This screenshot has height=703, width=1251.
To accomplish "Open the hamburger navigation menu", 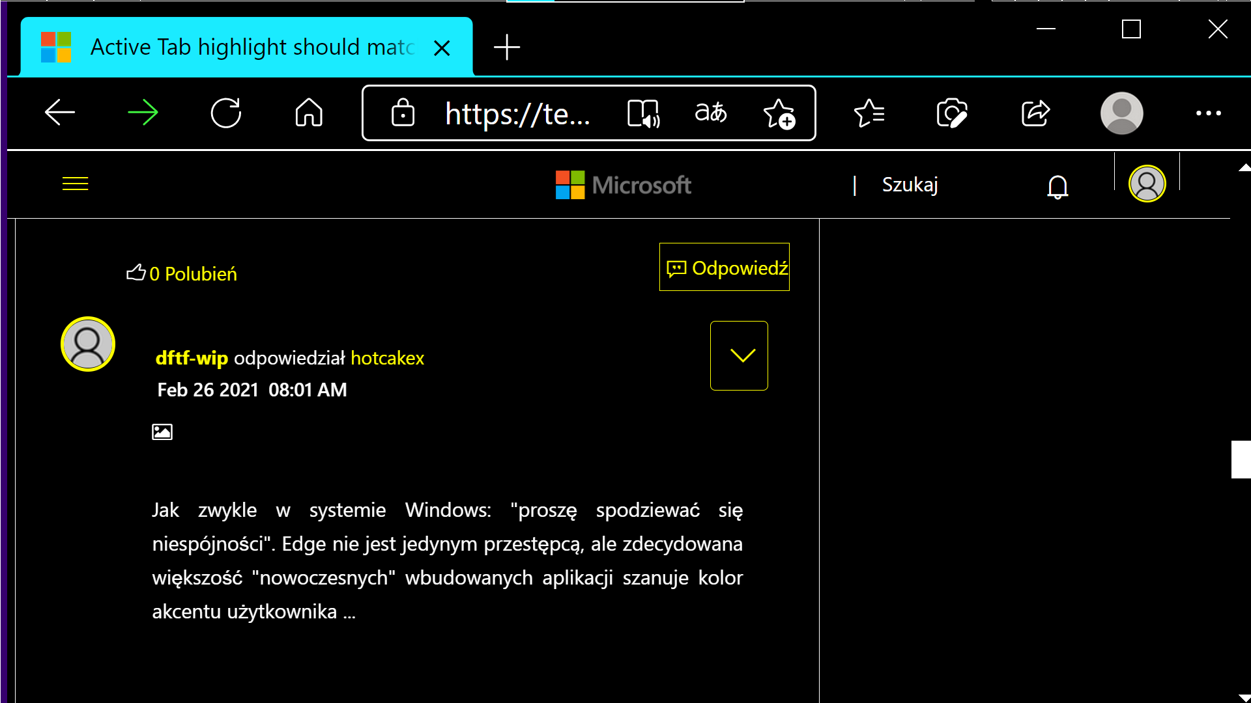I will tap(75, 184).
